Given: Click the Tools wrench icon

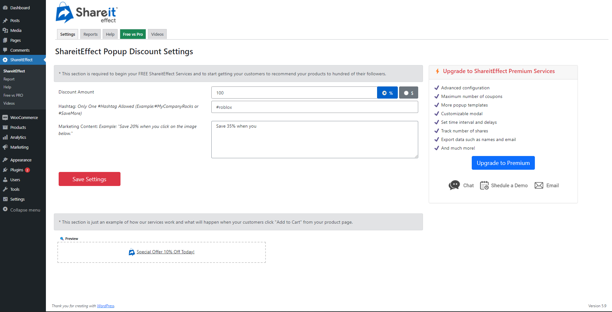Looking at the screenshot, I should tap(5, 189).
